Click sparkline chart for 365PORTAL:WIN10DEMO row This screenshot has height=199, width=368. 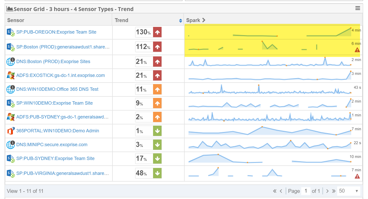pos(270,131)
